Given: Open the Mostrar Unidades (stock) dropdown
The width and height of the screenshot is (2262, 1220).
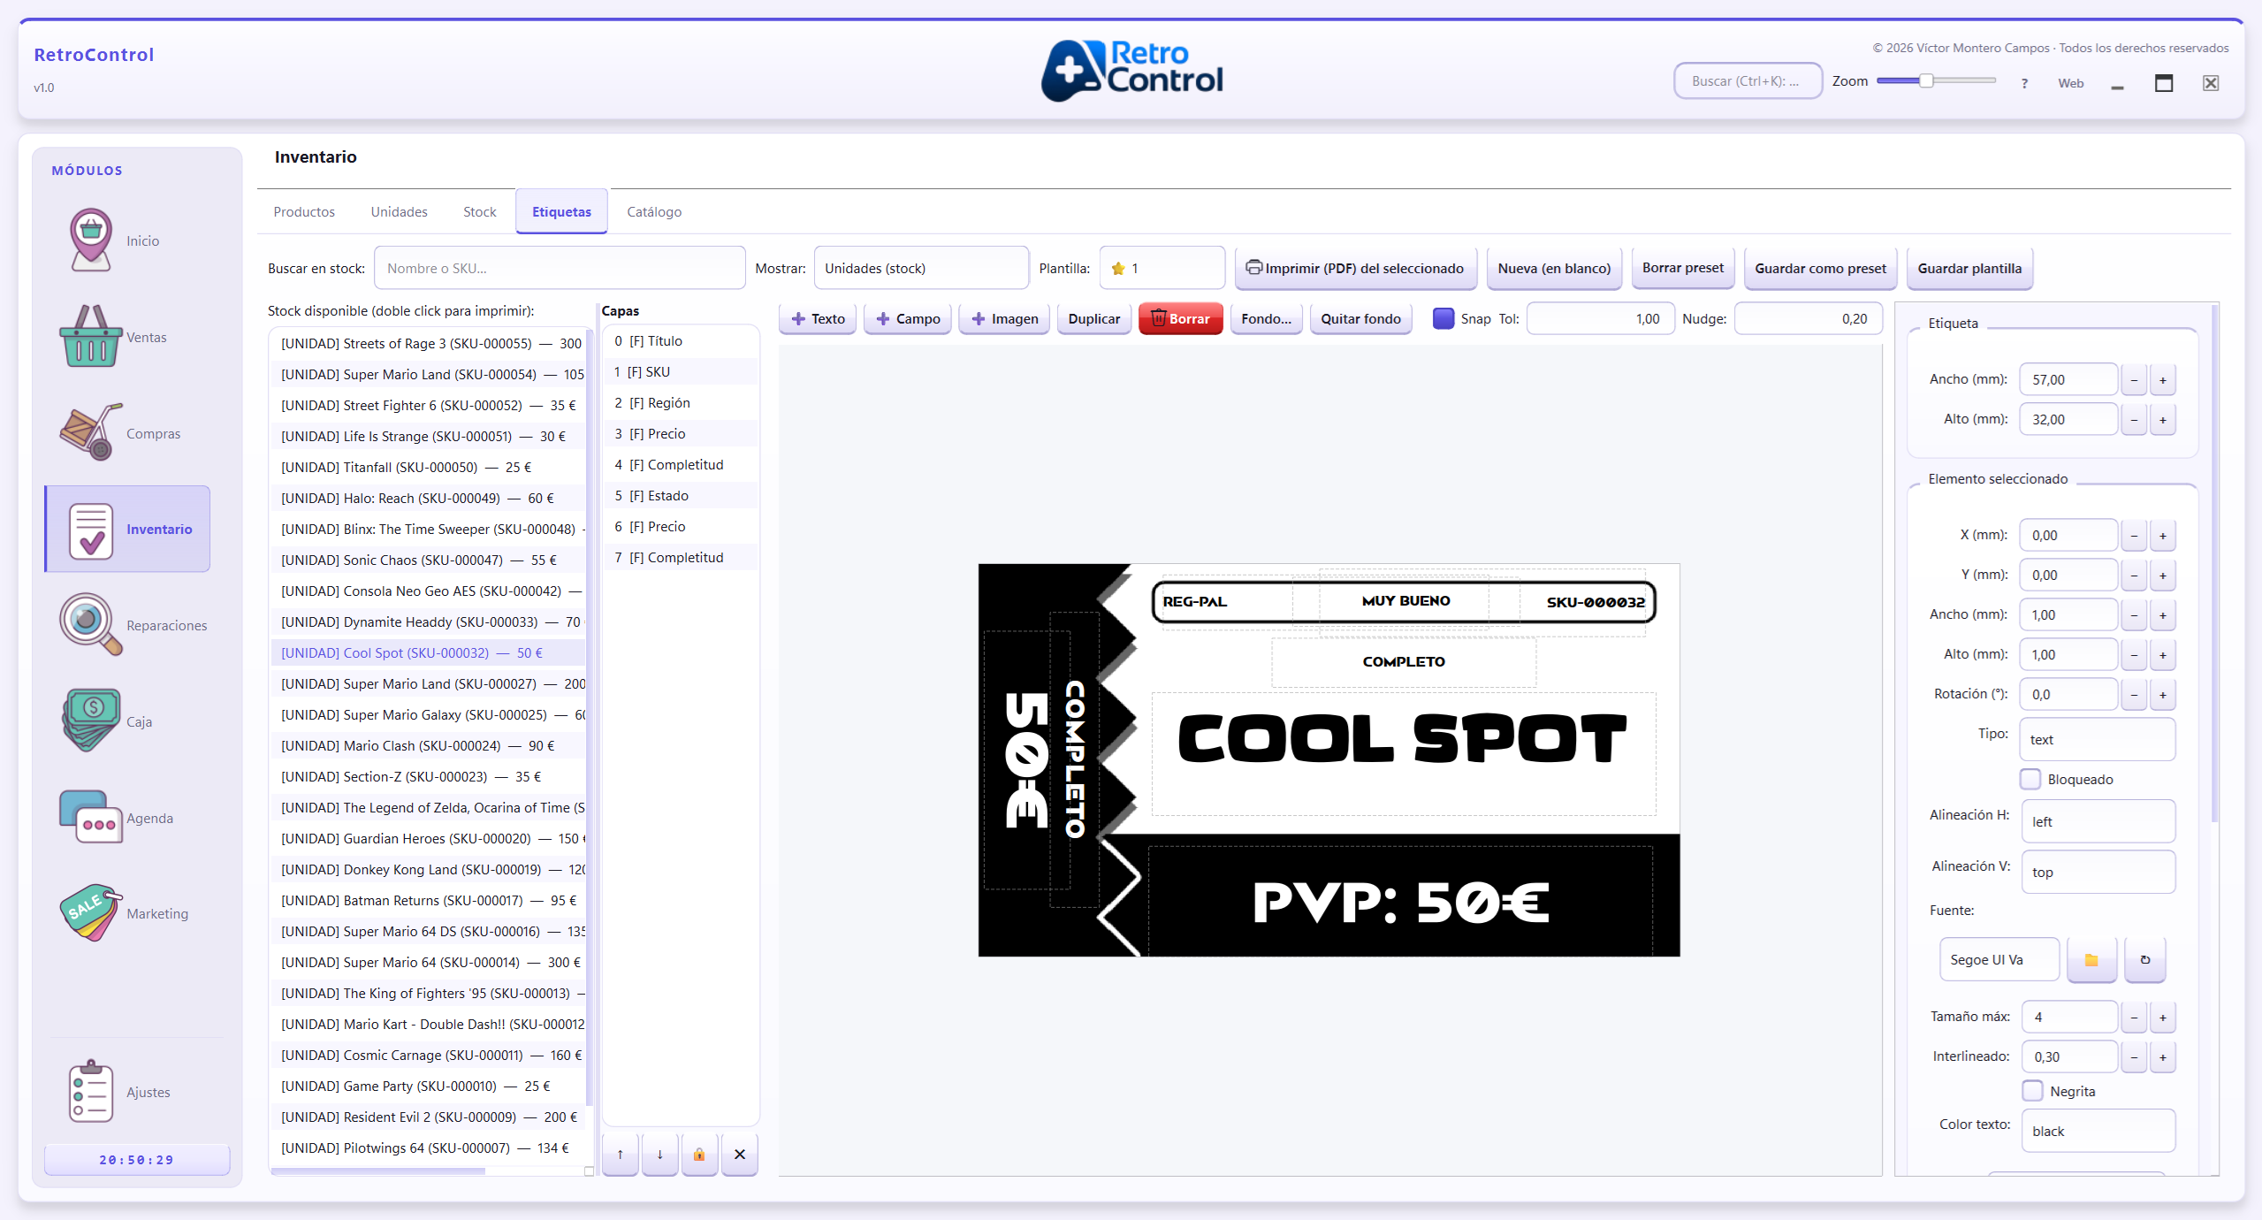Looking at the screenshot, I should pyautogui.click(x=920, y=268).
